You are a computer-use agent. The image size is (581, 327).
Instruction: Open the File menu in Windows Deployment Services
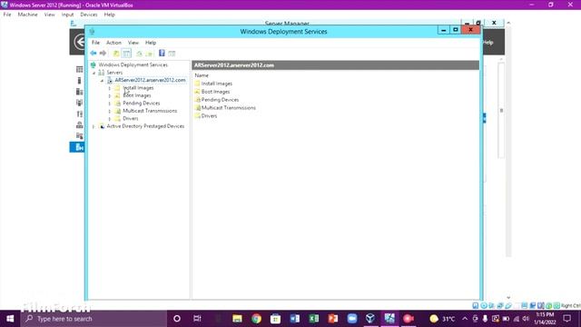pyautogui.click(x=95, y=43)
